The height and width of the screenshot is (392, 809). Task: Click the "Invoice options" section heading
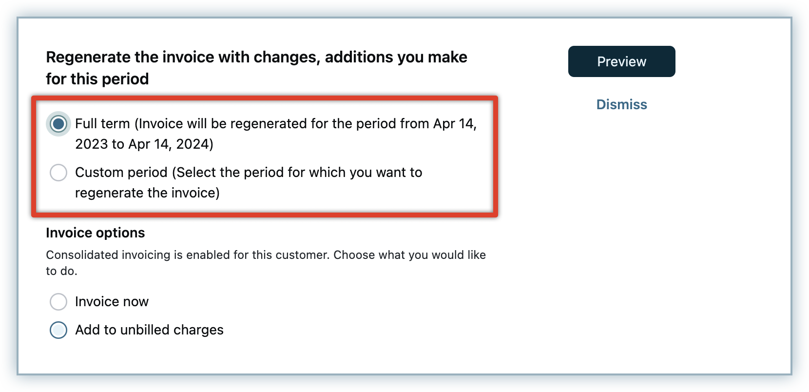point(95,233)
